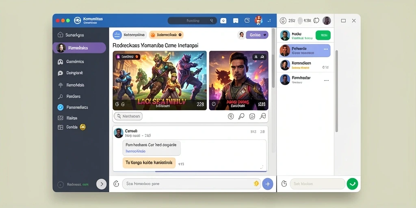This screenshot has width=416, height=208.
Task: Click the right panel contacts scrollbar
Action: click(337, 91)
